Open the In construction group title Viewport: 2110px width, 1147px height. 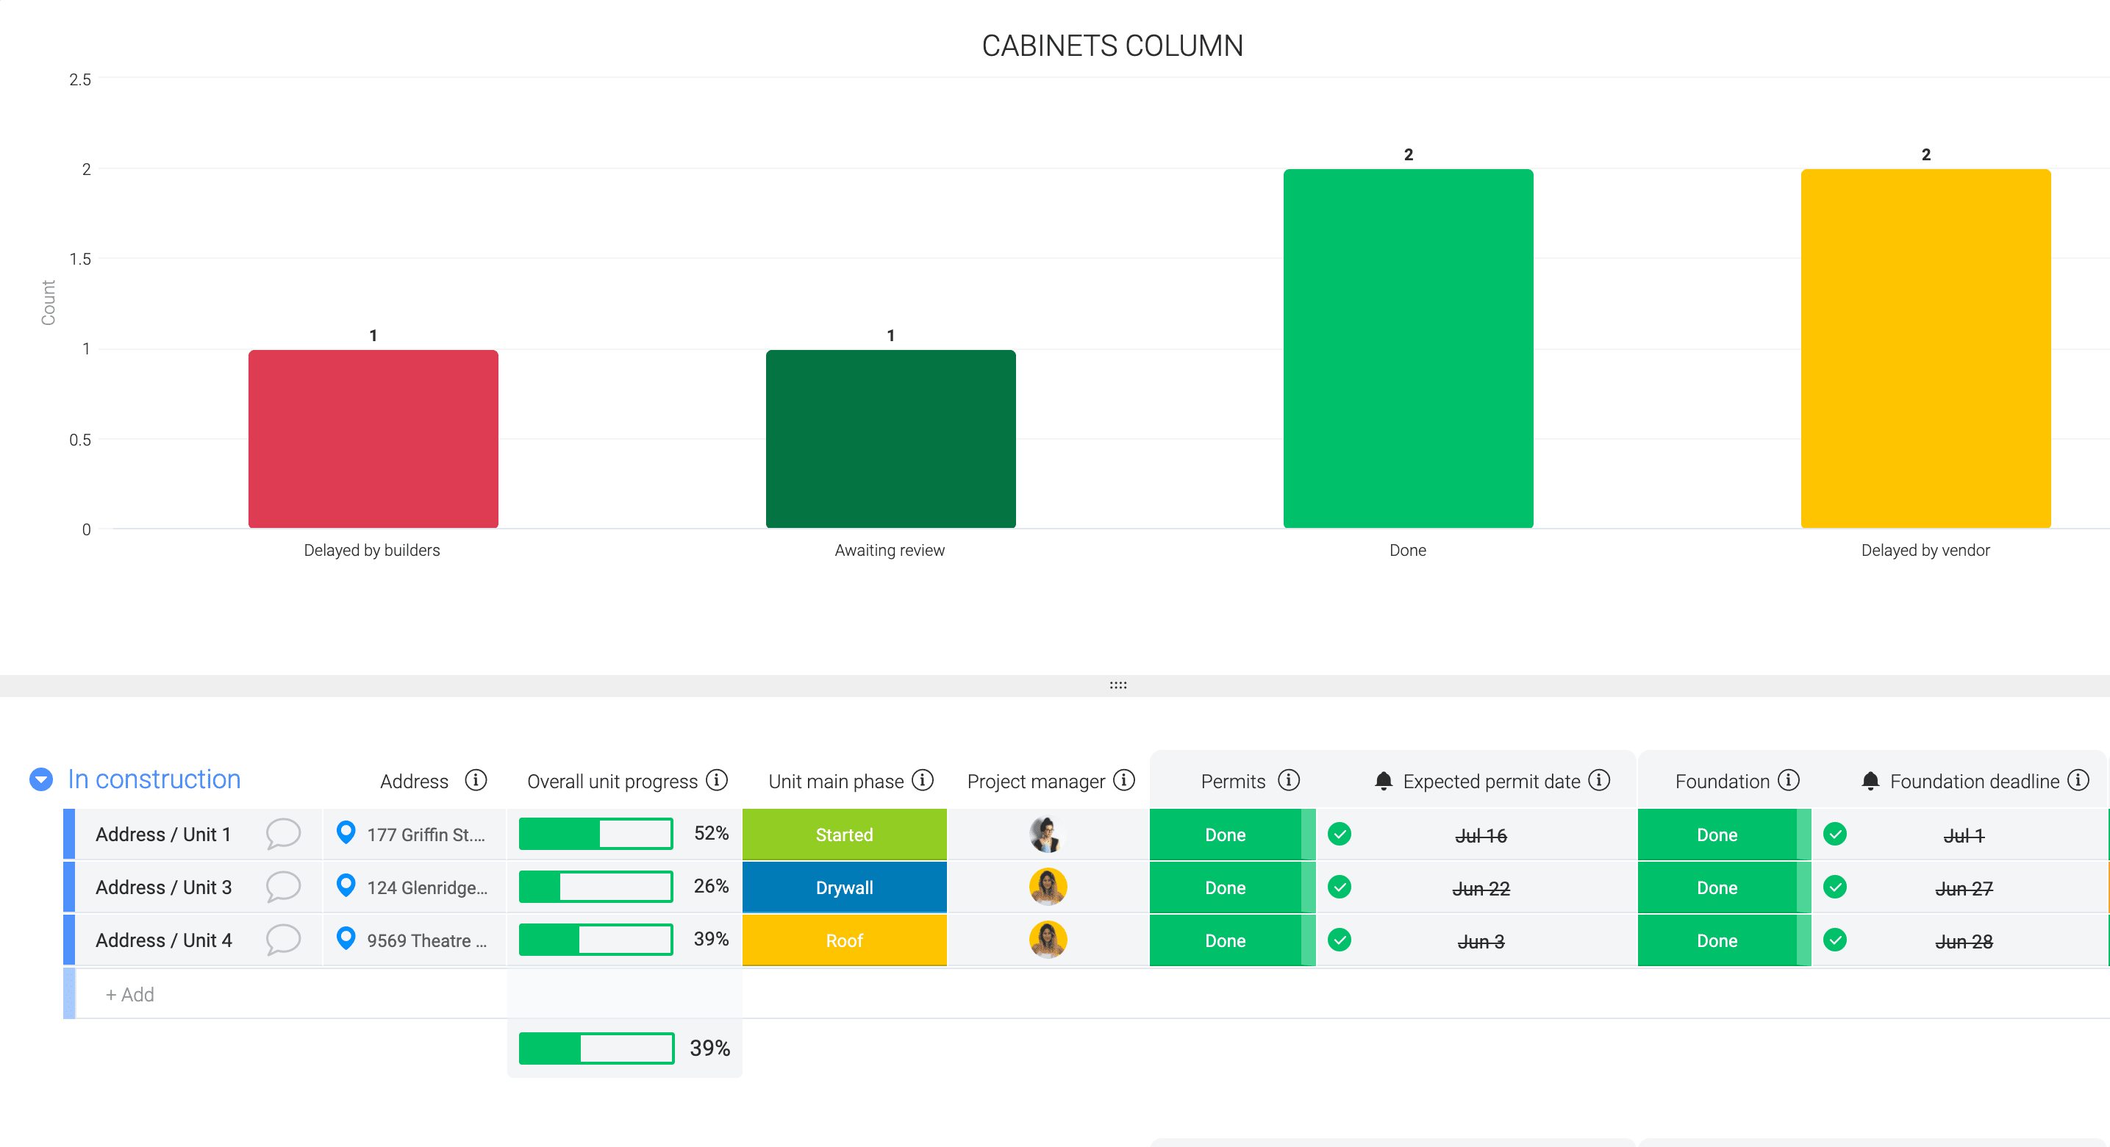point(154,779)
